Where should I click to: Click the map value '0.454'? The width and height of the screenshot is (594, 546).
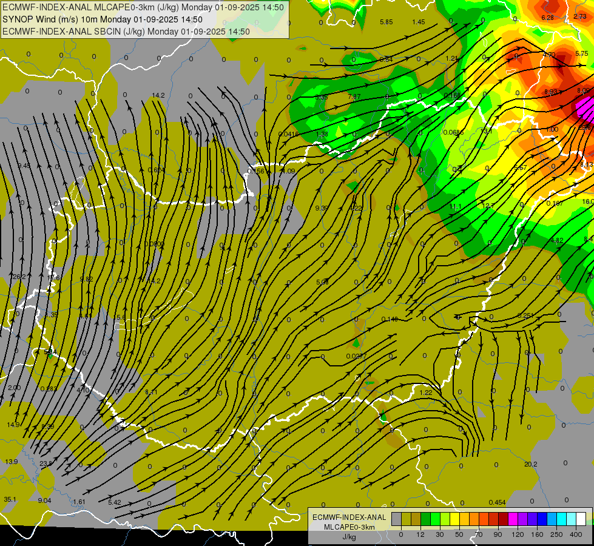(497, 502)
